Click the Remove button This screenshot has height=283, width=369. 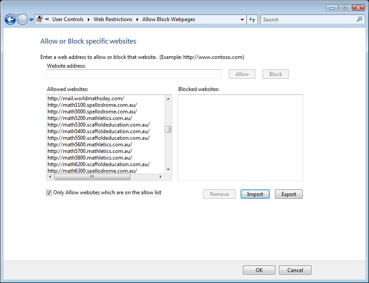pos(219,194)
